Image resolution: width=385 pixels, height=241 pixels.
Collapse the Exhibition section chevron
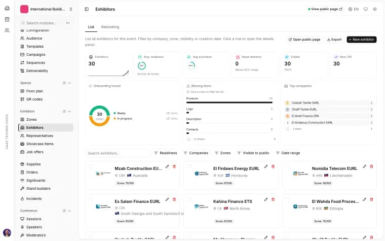click(x=69, y=112)
